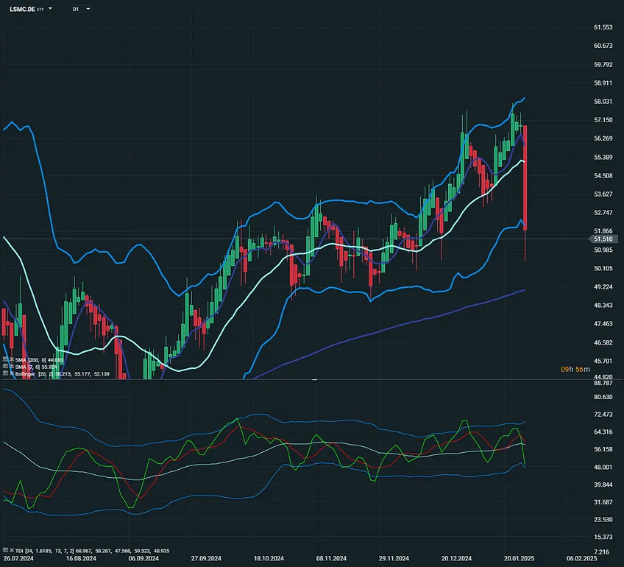Expand the D1 timeframe dropdown
The height and width of the screenshot is (567, 624).
88,9
